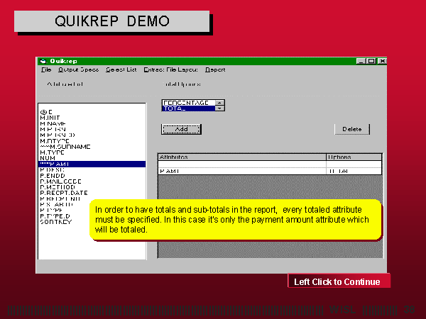The width and height of the screenshot is (426, 319).
Task: Close the Quikrep window
Action: (x=382, y=61)
